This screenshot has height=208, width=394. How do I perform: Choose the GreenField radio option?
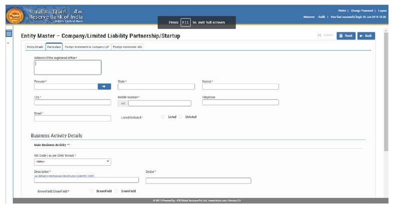[x=116, y=191]
